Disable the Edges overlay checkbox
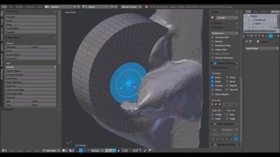280x157 pixels. 213,82
